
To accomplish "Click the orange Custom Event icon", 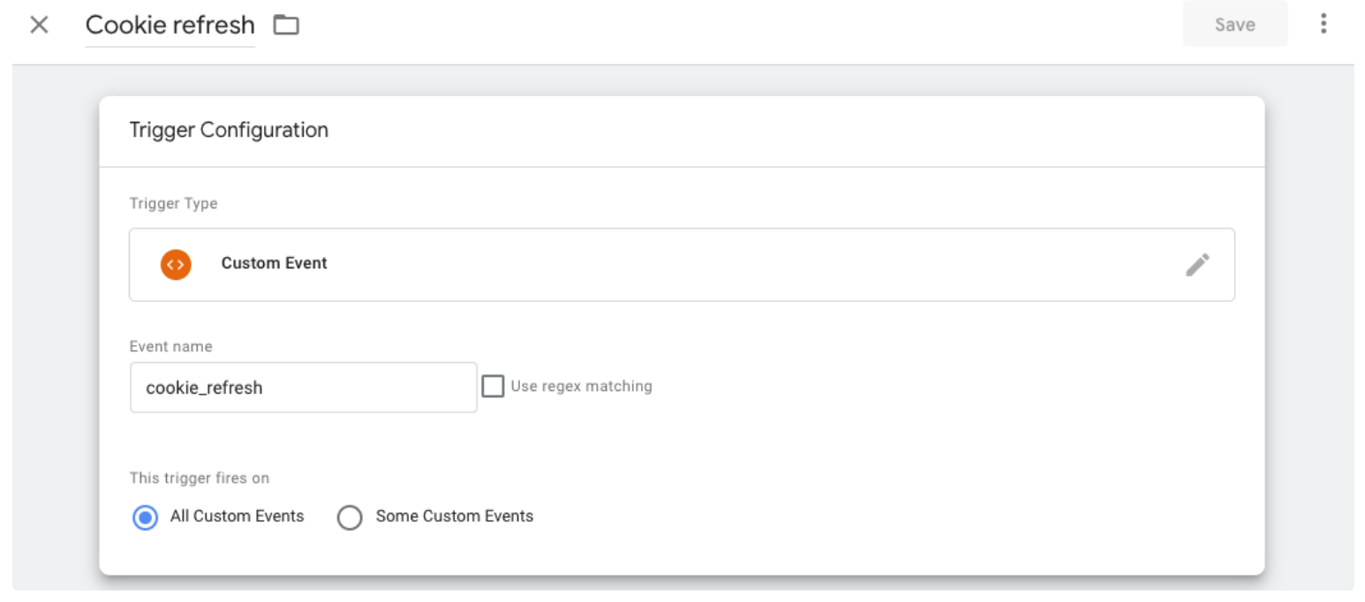I will [176, 264].
